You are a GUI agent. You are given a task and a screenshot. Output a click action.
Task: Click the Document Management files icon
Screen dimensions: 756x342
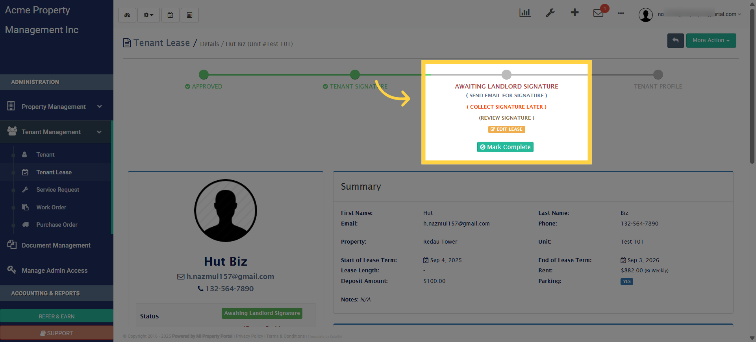pyautogui.click(x=12, y=244)
